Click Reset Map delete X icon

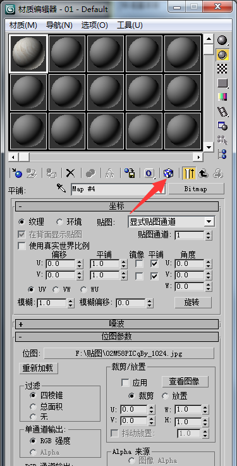[x=70, y=173]
